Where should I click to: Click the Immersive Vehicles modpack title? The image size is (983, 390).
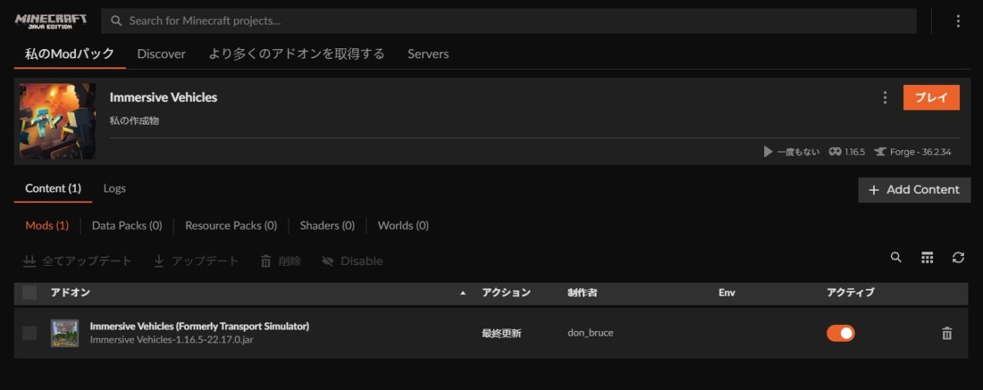[164, 97]
